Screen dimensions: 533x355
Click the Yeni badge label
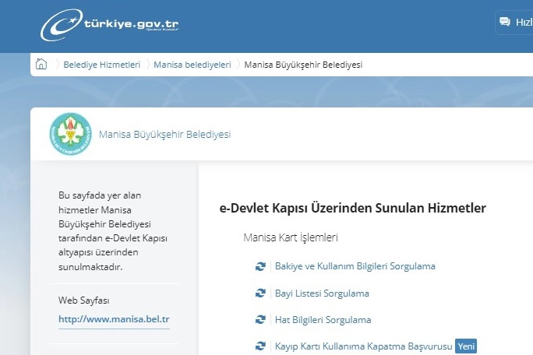click(x=466, y=346)
